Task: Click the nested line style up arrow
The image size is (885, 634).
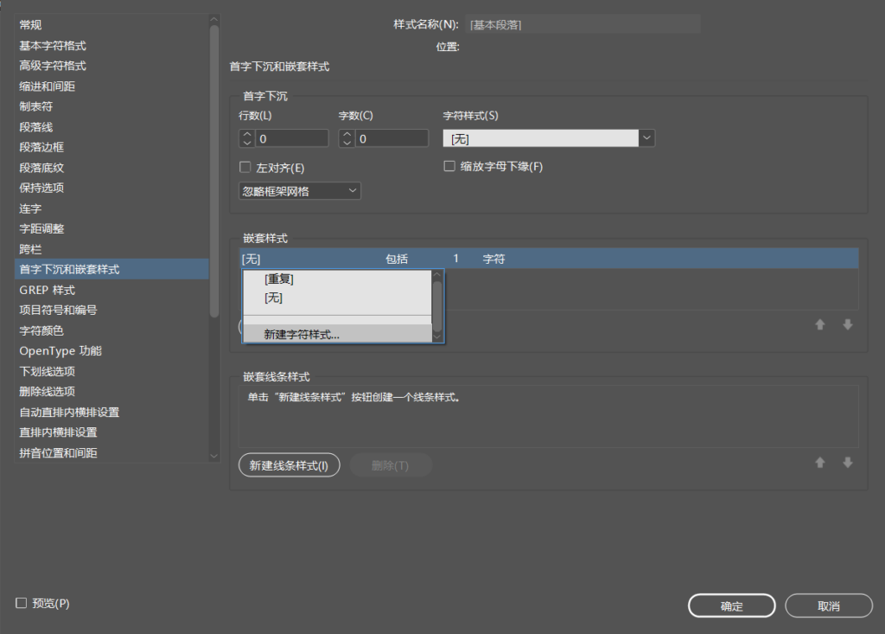Action: pos(820,463)
